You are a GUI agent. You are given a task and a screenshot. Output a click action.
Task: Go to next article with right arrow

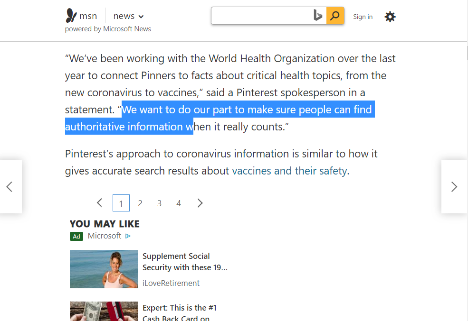454,187
